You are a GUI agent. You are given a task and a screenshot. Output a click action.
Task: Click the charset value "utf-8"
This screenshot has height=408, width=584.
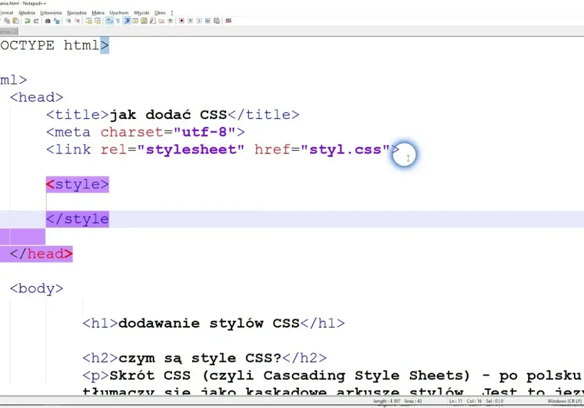click(204, 132)
